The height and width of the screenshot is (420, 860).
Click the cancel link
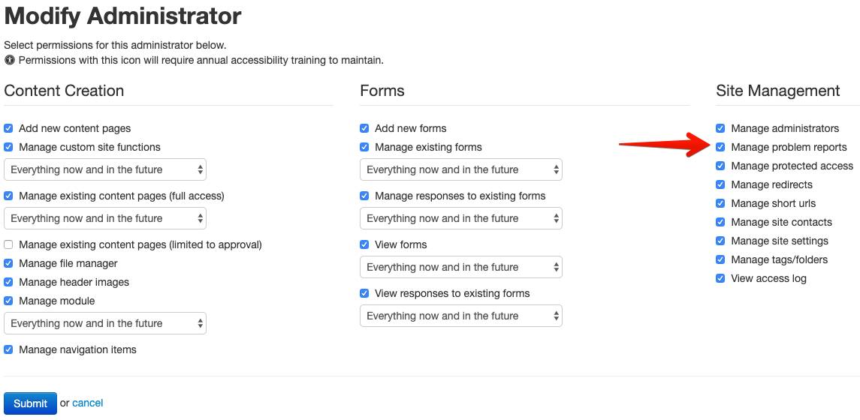pos(88,403)
